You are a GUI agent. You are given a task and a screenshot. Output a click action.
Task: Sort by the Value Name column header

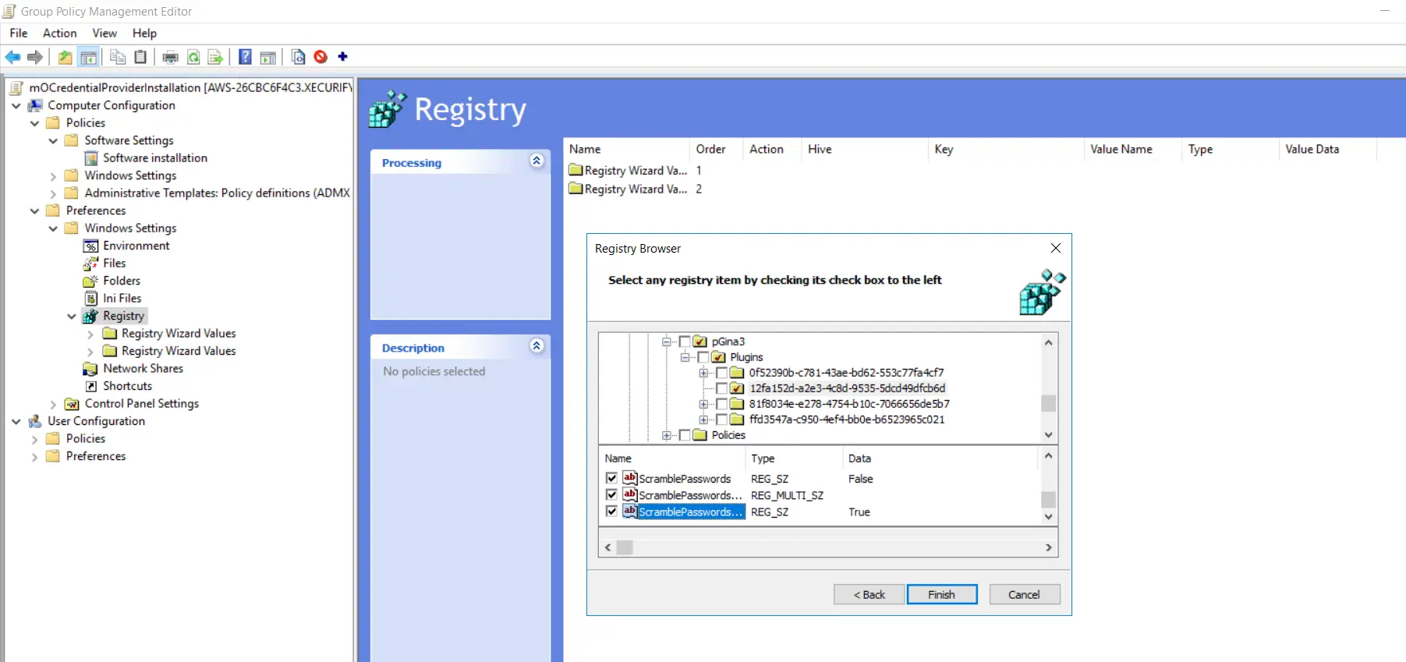click(1132, 149)
